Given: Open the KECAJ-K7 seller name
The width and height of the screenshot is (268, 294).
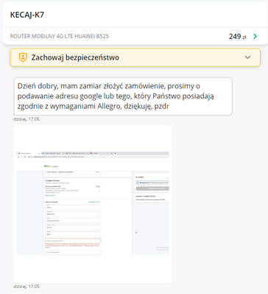Looking at the screenshot, I should [x=27, y=15].
